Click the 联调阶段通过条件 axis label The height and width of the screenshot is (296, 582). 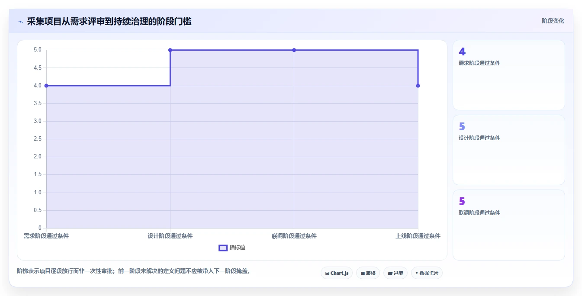tap(294, 236)
